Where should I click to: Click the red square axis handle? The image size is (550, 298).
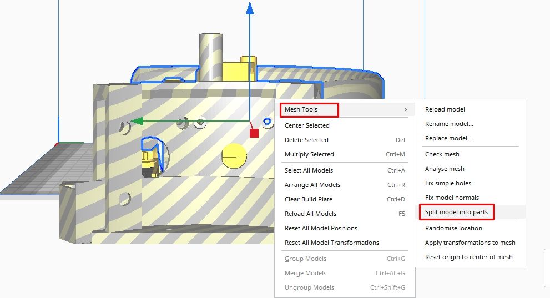point(254,133)
